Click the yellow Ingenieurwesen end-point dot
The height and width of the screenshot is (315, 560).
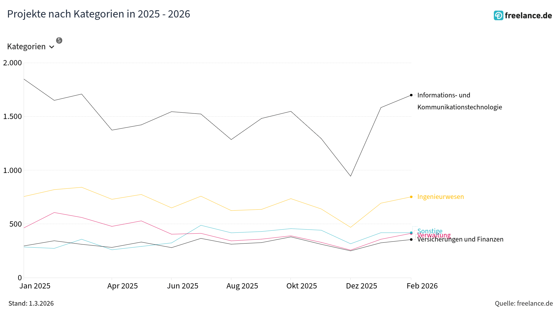coord(411,197)
